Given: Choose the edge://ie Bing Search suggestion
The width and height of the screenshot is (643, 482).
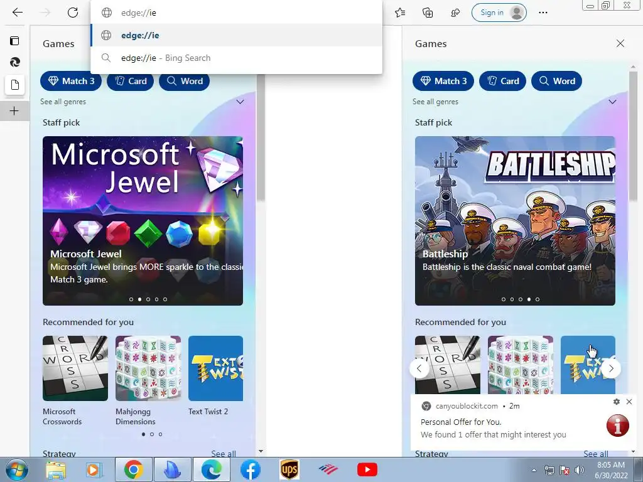Looking at the screenshot, I should [x=237, y=58].
